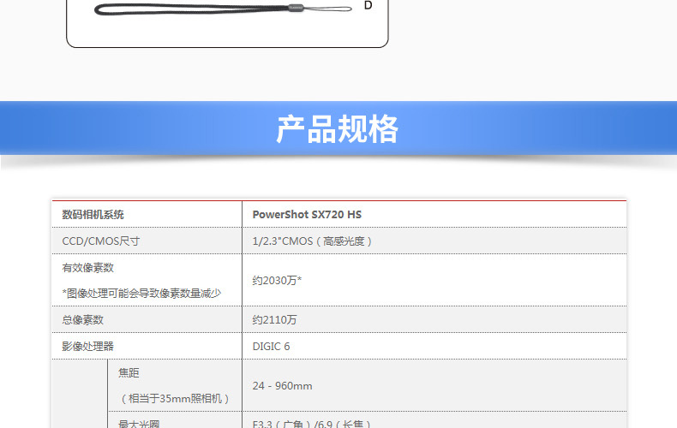This screenshot has height=428, width=677.
Task: Click the 总像素数 row label
Action: (82, 319)
